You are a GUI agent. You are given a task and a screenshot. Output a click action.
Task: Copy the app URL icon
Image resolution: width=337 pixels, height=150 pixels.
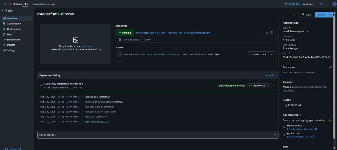coord(272,33)
